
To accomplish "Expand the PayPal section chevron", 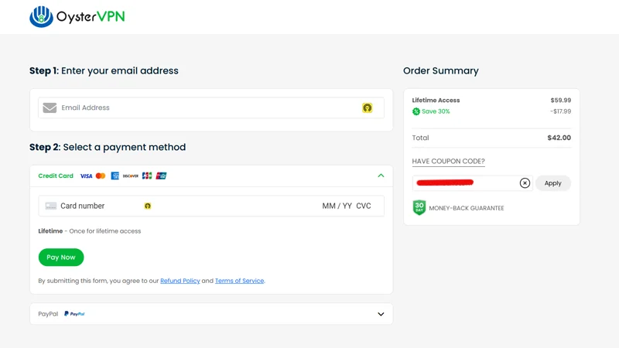I will pyautogui.click(x=381, y=314).
